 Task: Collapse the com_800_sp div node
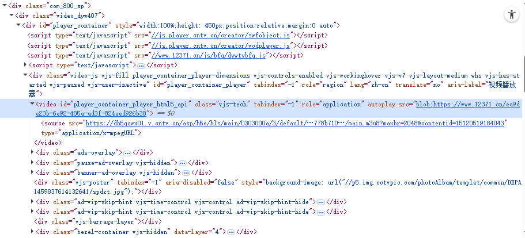click(x=5, y=6)
